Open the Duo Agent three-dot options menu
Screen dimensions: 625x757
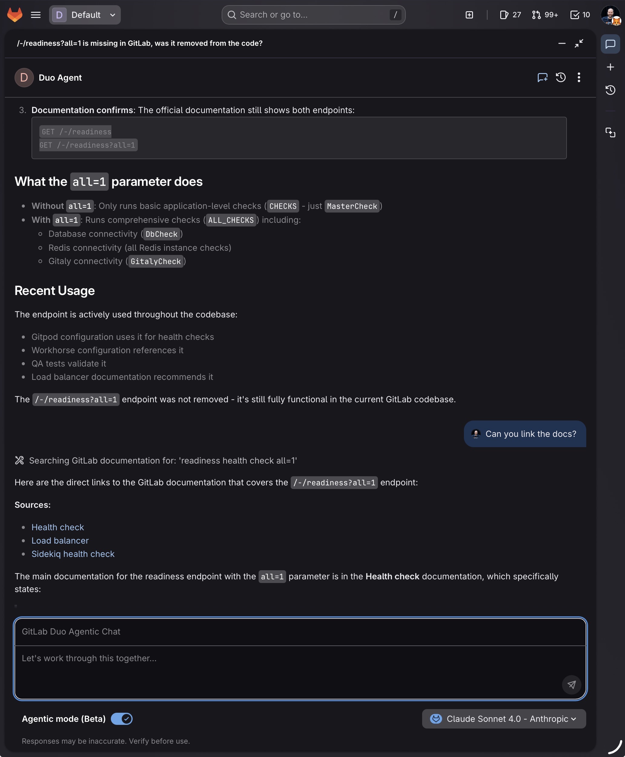(x=579, y=78)
